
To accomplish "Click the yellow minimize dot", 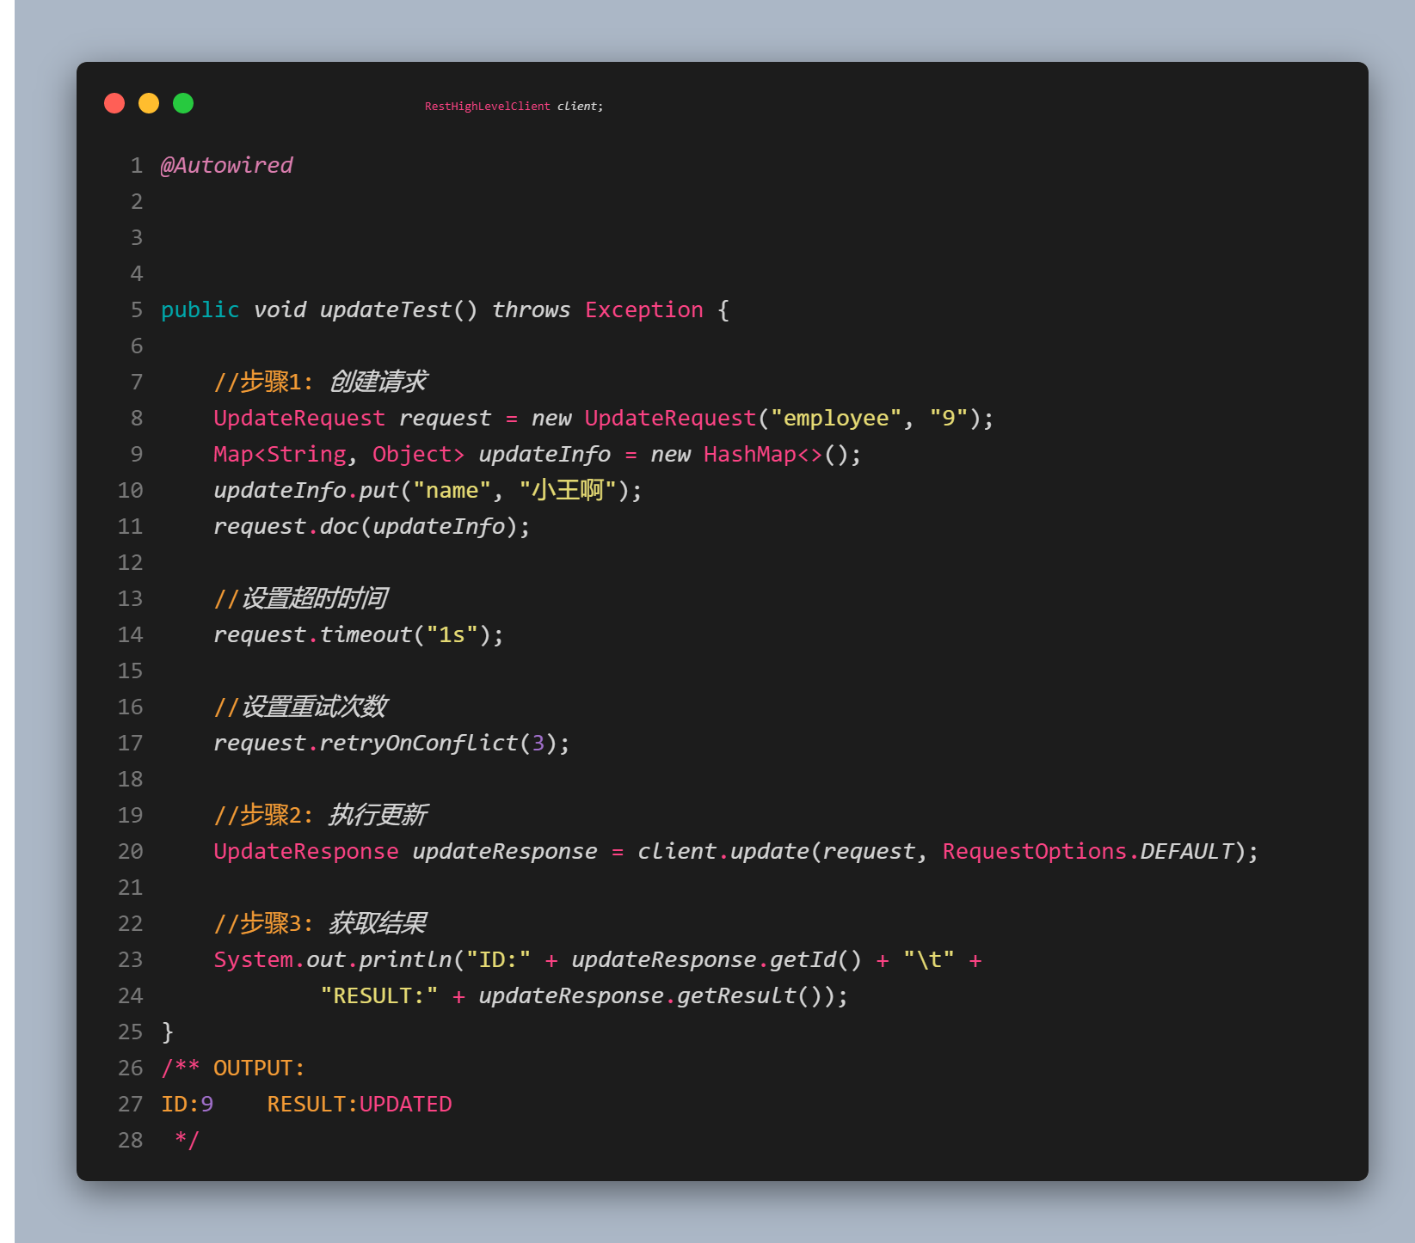I will tap(149, 103).
